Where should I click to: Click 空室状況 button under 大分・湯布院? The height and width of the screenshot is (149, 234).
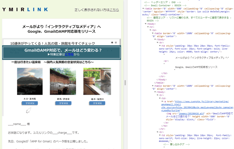30,103
